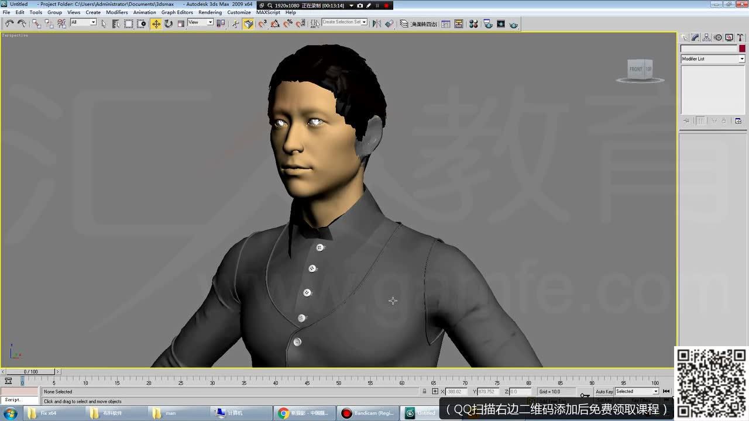Open the MAXScript menu
This screenshot has width=749, height=421.
[x=268, y=12]
